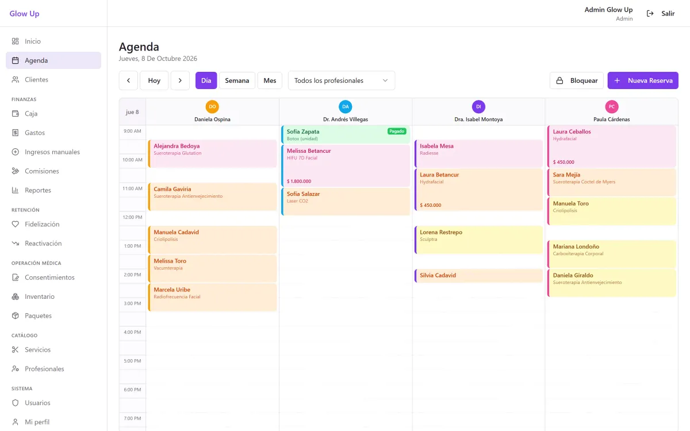This screenshot has width=690, height=431.
Task: Click the Glow Up logo link
Action: 25,13
